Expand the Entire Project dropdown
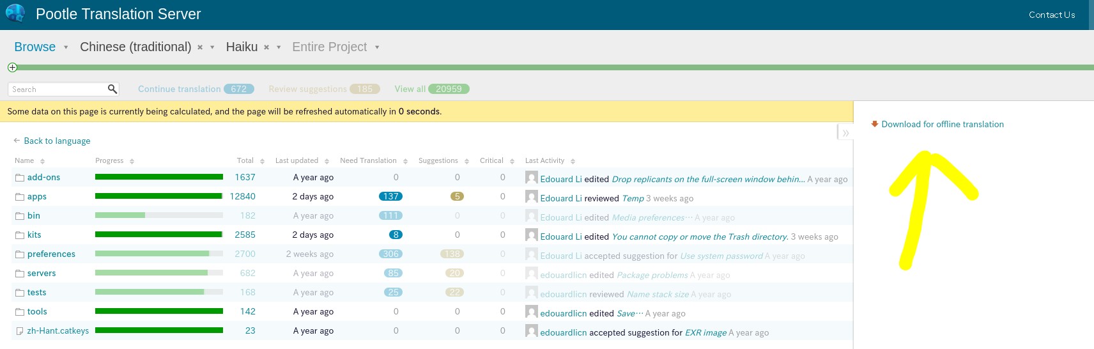The image size is (1094, 349). click(377, 47)
